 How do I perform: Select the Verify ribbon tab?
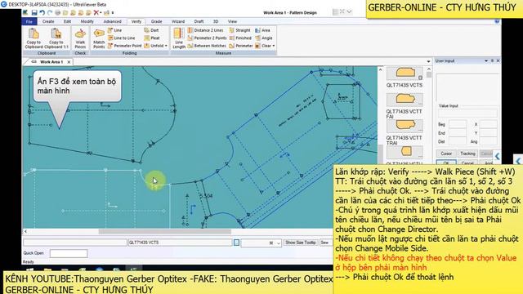click(136, 21)
